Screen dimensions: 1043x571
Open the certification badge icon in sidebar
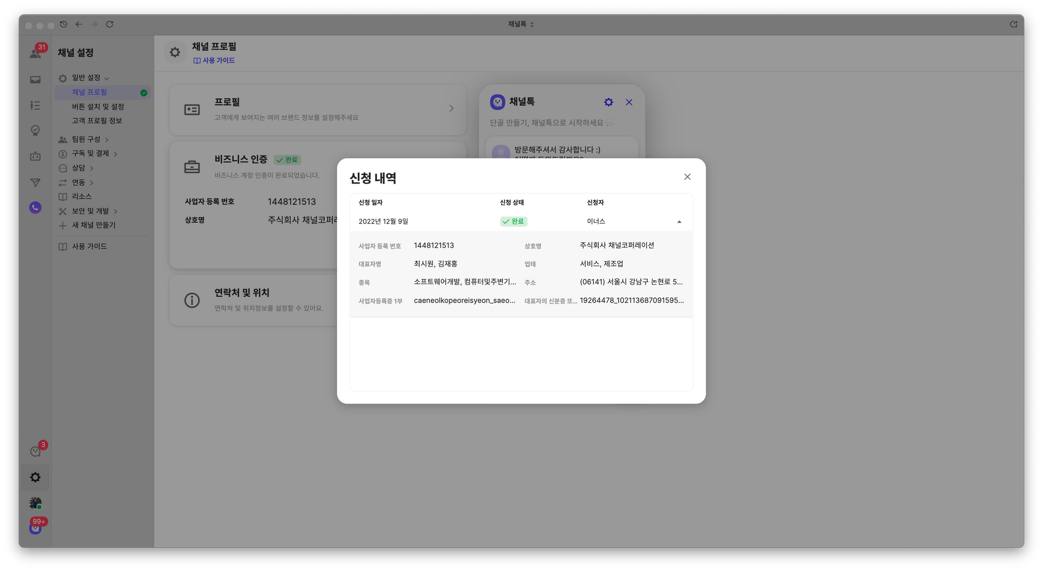pyautogui.click(x=35, y=130)
